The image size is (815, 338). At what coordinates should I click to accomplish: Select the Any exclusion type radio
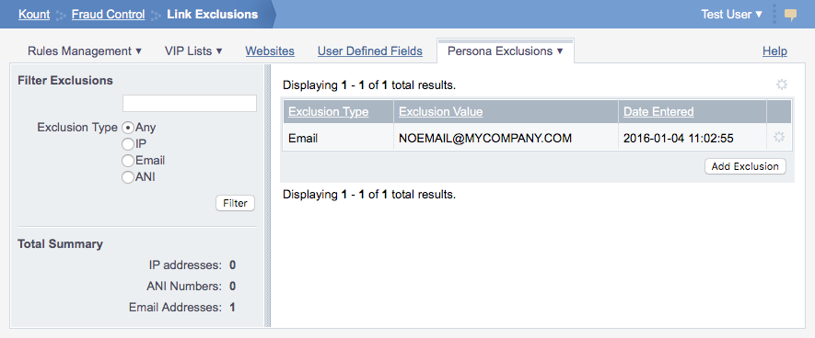click(128, 127)
